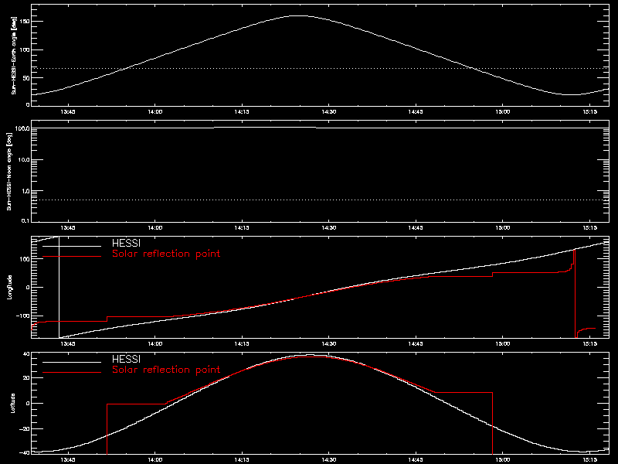The image size is (618, 464).
Task: Click 14:30 tick under Sun-HESSI-Noon plot
Action: [x=329, y=228]
